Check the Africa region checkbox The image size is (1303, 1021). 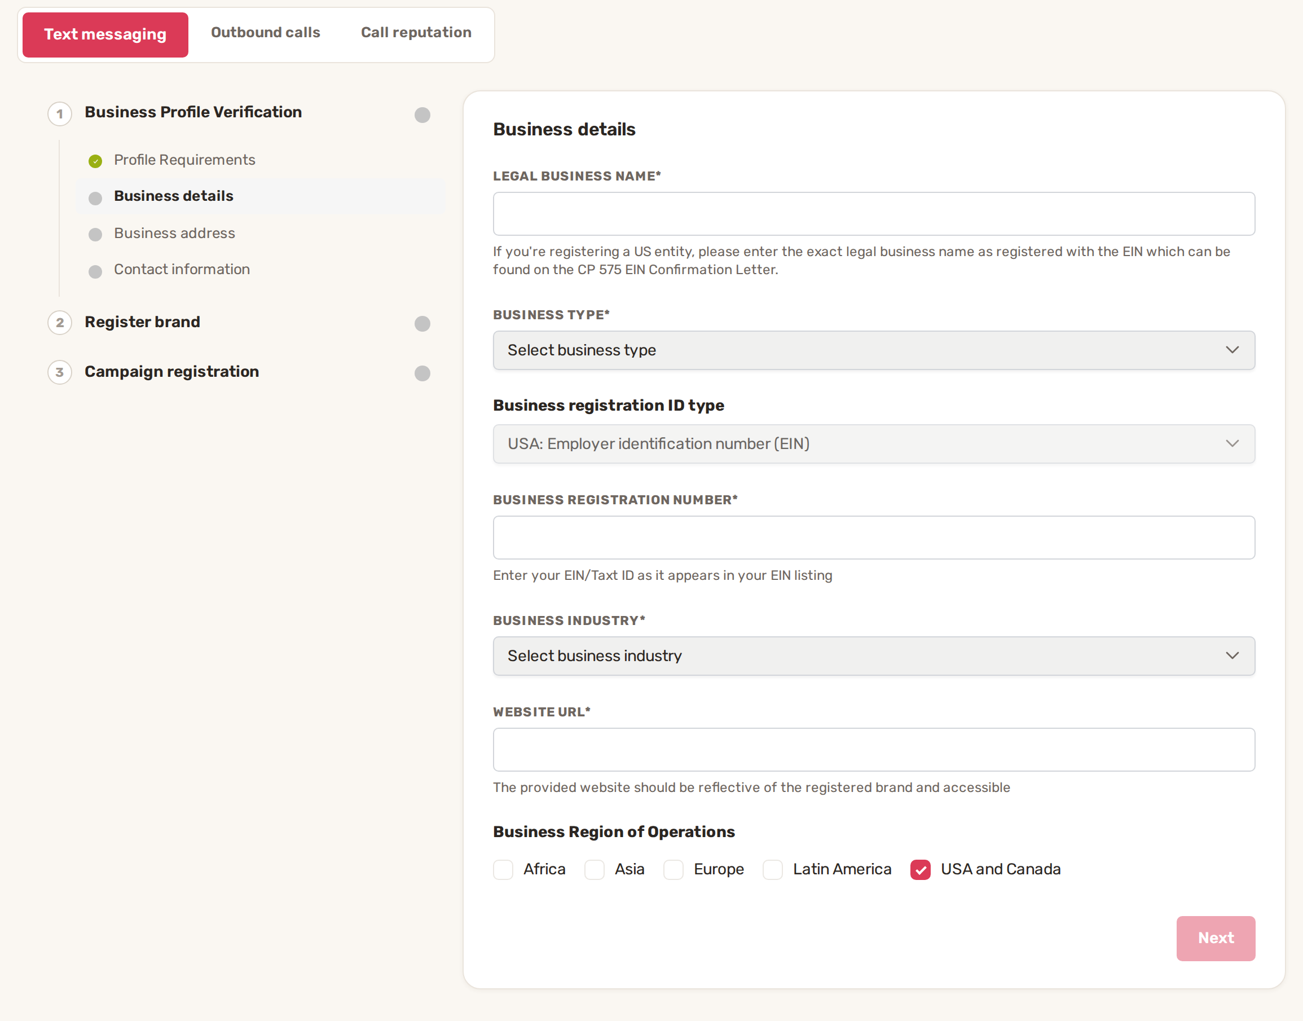503,870
